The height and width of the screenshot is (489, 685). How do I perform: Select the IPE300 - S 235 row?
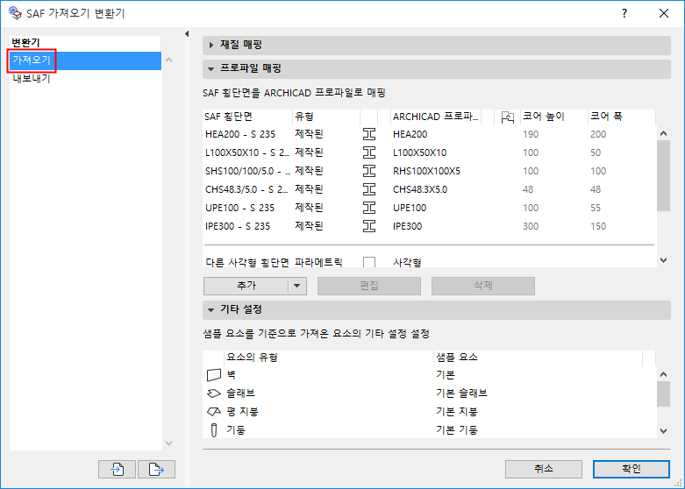tap(429, 226)
